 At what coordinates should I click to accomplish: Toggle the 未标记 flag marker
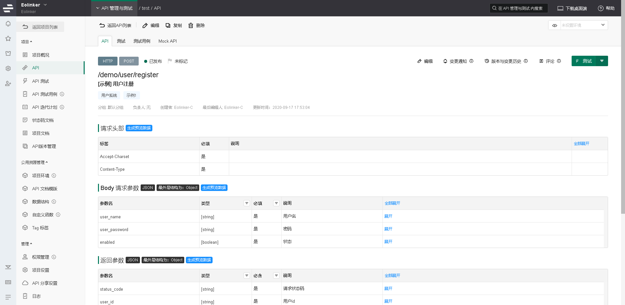coord(170,61)
